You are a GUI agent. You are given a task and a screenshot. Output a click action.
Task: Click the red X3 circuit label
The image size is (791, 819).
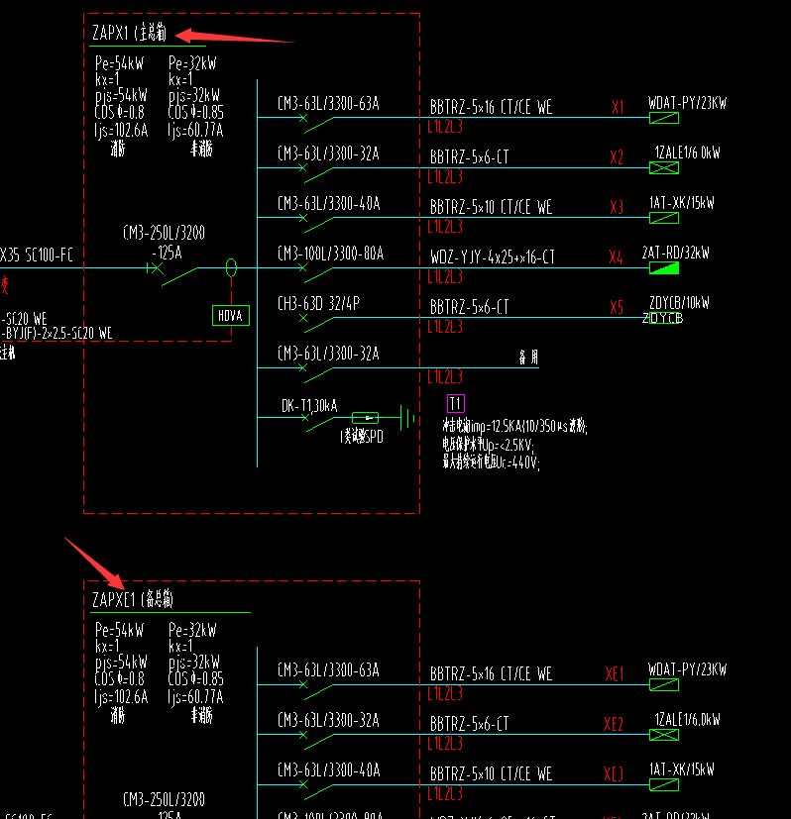[617, 207]
